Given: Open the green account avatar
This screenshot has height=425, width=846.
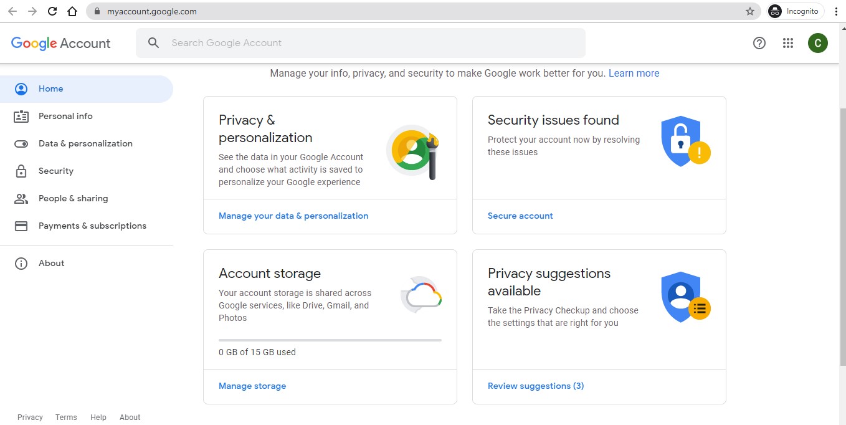Looking at the screenshot, I should (817, 43).
